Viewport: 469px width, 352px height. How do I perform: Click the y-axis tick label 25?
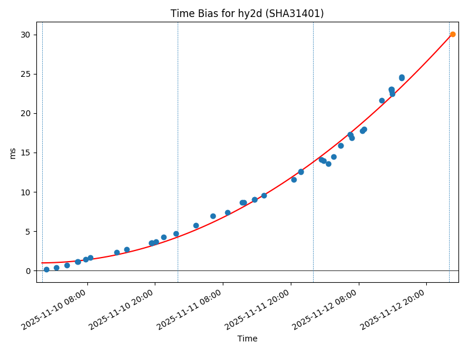click(x=25, y=75)
